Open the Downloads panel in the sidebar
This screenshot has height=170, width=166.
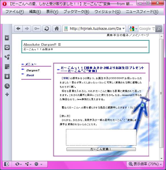[x=7, y=76]
